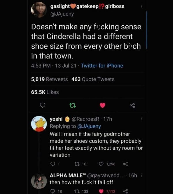The height and width of the screenshot is (194, 173).
Task: Reply to the main Cinderella tweet
Action: click(x=42, y=106)
